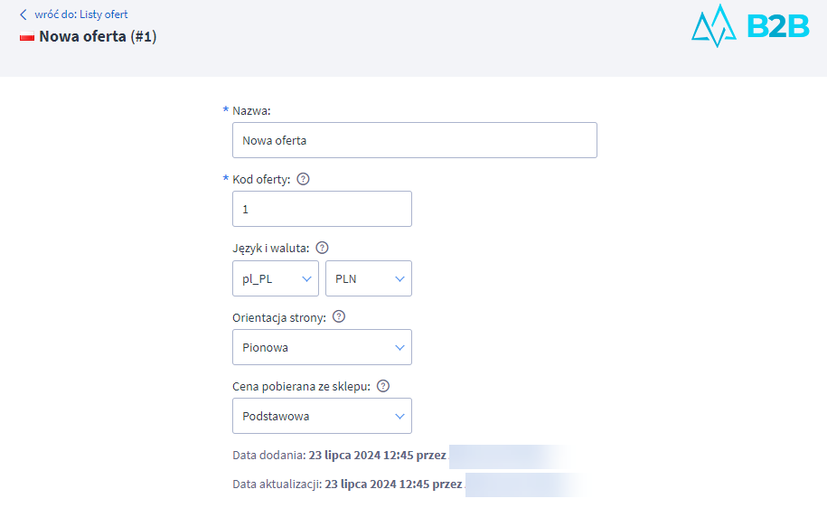Select the 'Data dodania' timestamp text
Screen dimensions: 827x508
pos(339,456)
